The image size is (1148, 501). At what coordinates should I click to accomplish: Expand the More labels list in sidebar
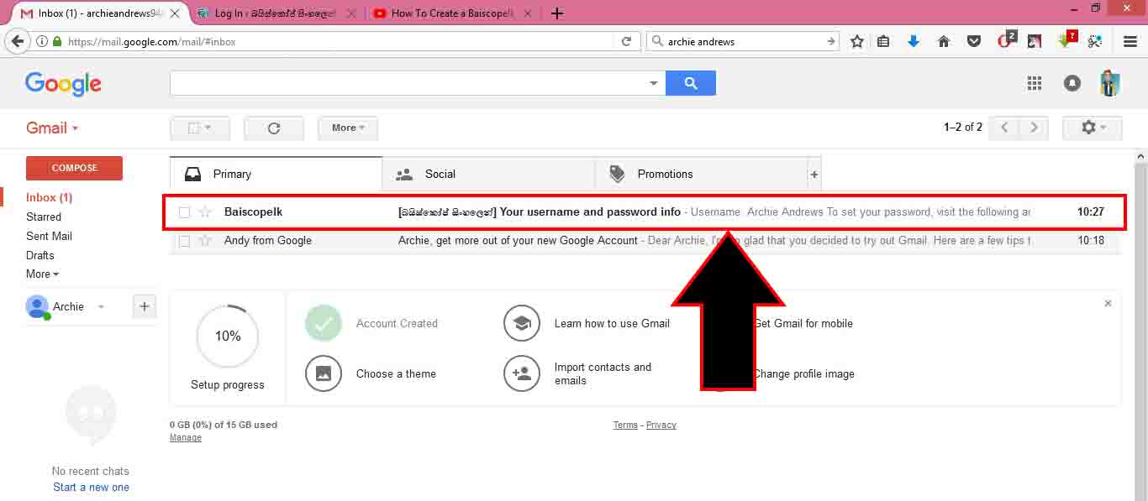[43, 274]
